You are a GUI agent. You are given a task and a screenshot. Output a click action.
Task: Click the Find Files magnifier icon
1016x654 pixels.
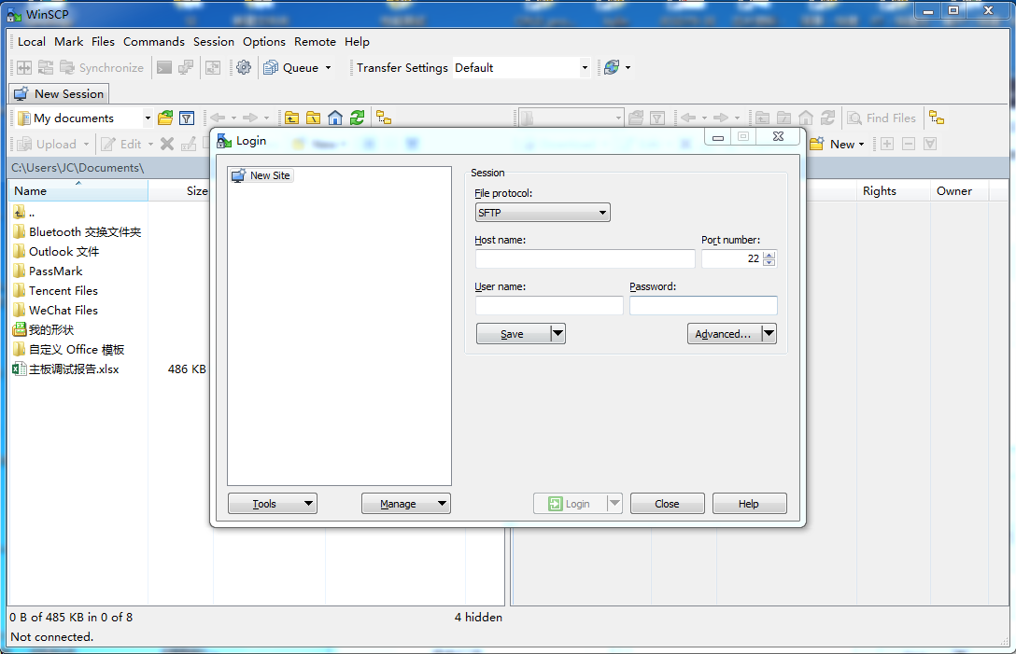pos(854,118)
